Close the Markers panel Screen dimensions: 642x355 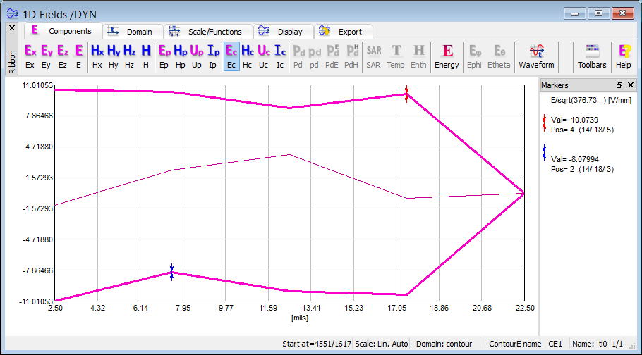click(x=631, y=85)
